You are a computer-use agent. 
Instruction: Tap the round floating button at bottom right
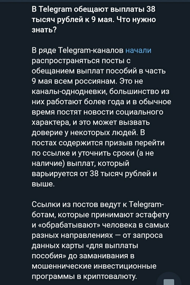tap(169, 279)
